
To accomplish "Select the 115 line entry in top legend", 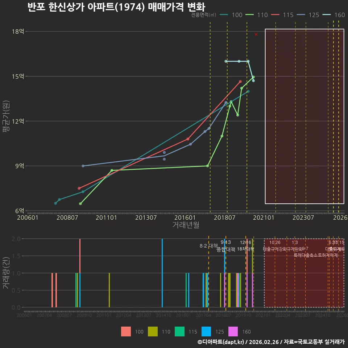I will pos(282,15).
